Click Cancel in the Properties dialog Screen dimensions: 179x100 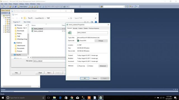click(x=95, y=78)
